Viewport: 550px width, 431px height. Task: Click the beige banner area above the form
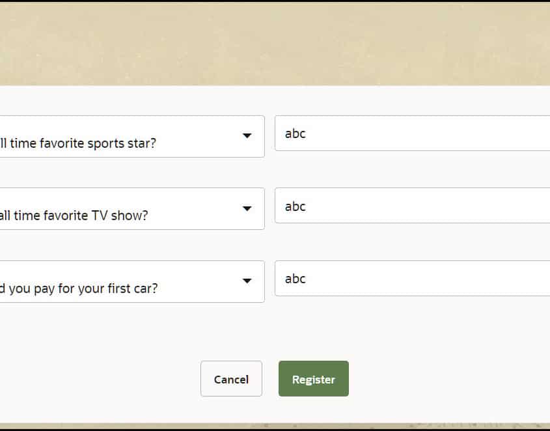click(275, 42)
